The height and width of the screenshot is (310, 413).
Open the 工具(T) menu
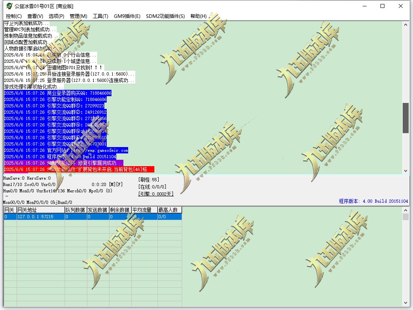[100, 16]
